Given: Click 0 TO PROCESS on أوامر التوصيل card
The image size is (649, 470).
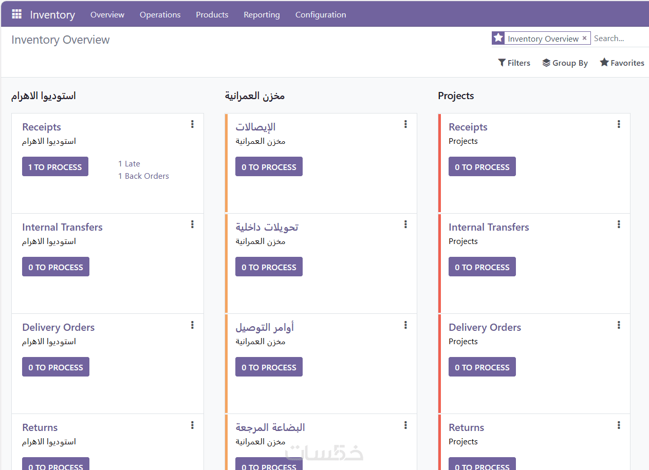Looking at the screenshot, I should pos(269,367).
